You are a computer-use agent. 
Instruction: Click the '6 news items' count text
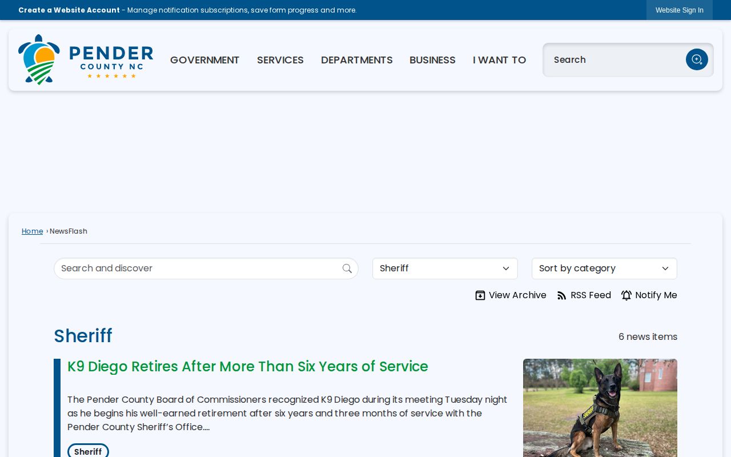(648, 337)
